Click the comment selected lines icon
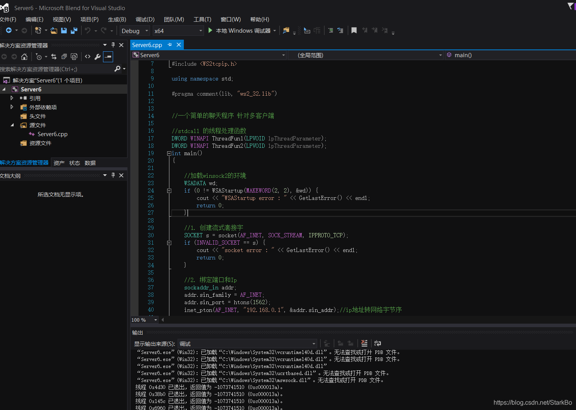Screen dimensions: 576x410 pos(330,30)
